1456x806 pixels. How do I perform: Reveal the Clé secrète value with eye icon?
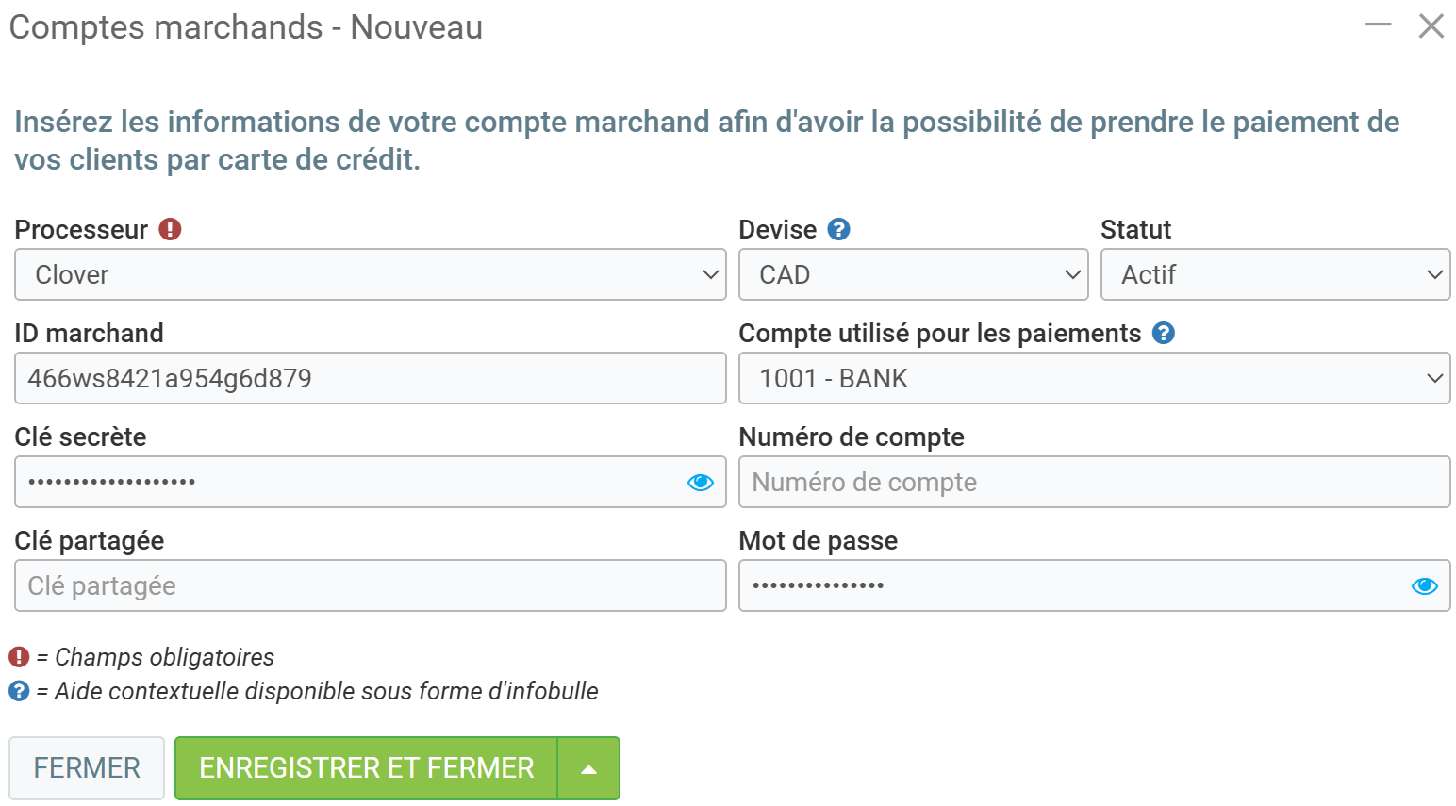click(700, 482)
